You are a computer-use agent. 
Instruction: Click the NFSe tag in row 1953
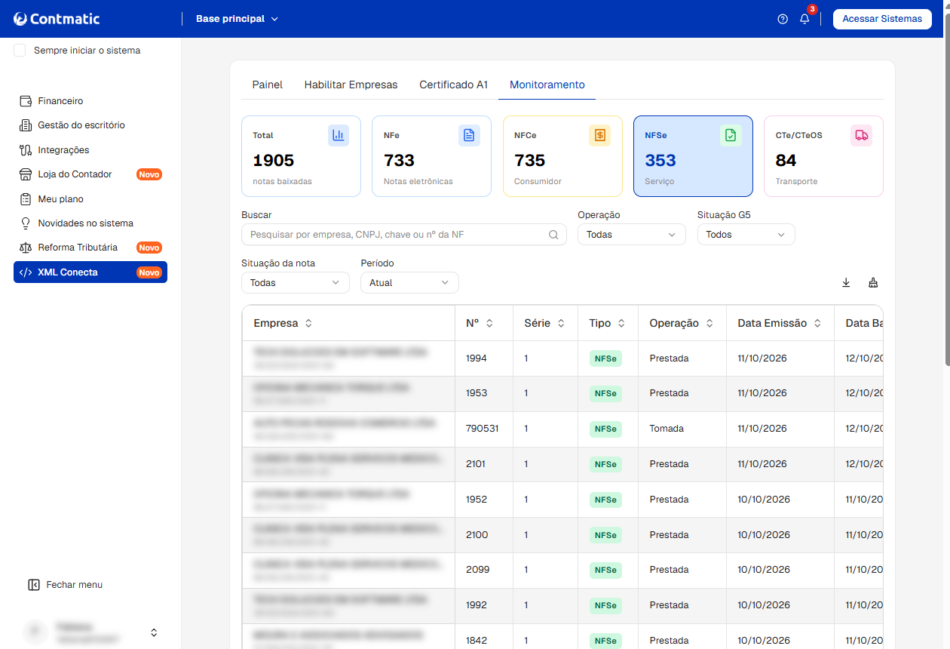(605, 394)
